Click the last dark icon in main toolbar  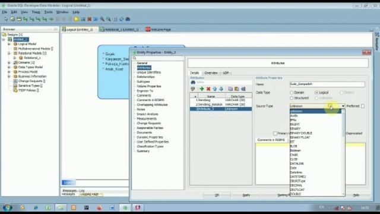[128, 19]
